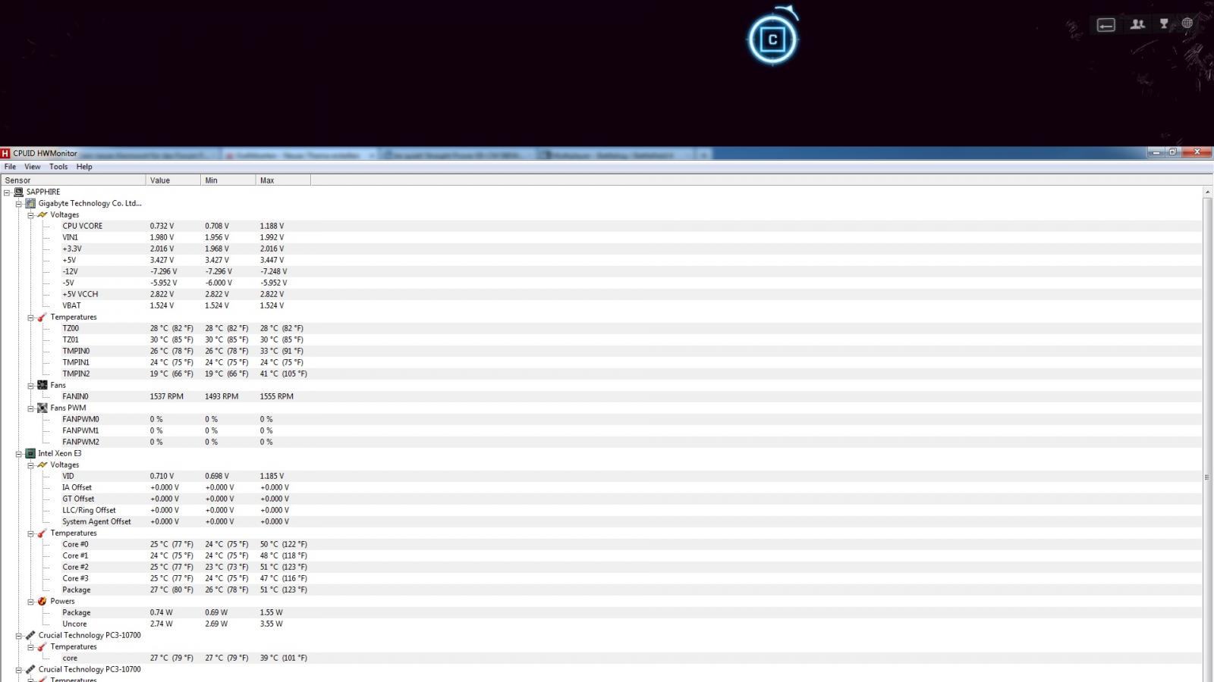This screenshot has width=1214, height=682.
Task: Select the LLC/Ring Offset row
Action: [x=601, y=510]
